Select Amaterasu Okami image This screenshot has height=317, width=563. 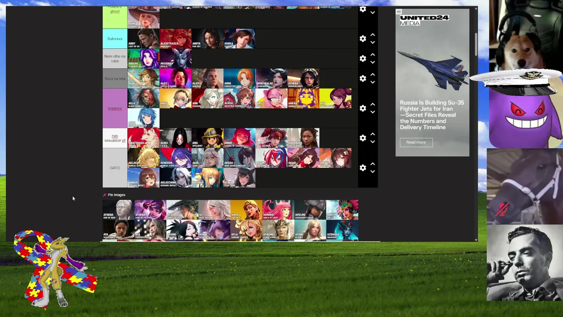click(x=143, y=138)
